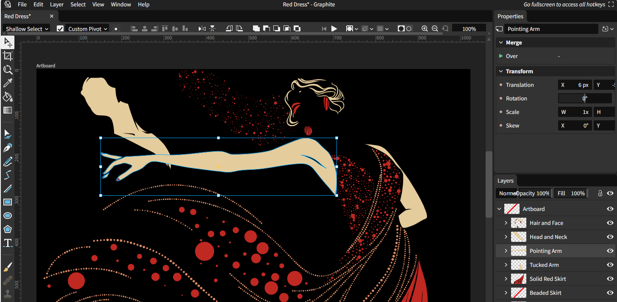Activate the Text tool

point(8,243)
